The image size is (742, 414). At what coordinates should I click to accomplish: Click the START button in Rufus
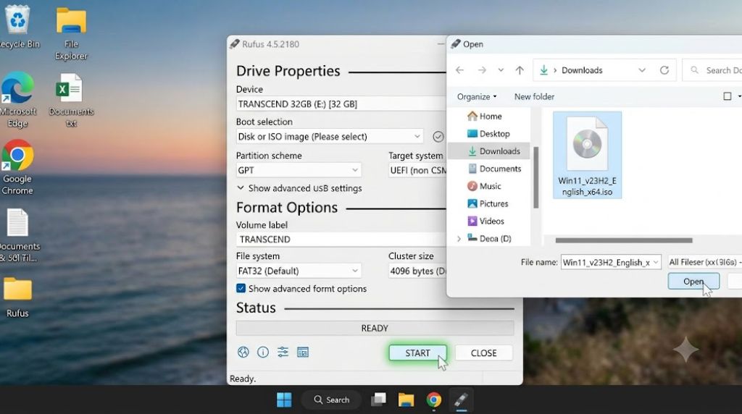pos(417,353)
